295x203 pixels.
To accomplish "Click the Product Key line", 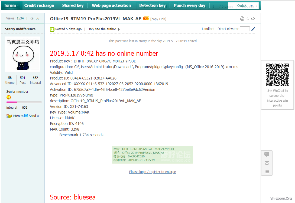I will pos(93,61).
